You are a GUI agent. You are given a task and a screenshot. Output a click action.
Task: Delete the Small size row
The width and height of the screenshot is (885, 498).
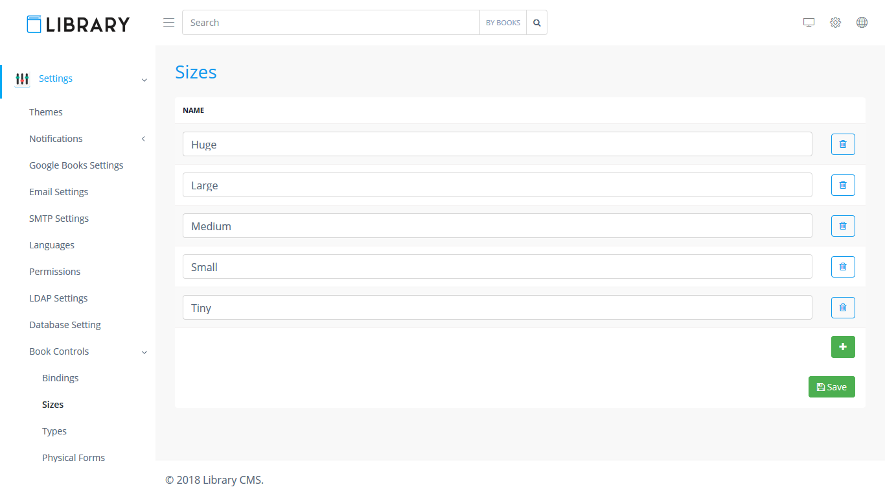coord(843,267)
